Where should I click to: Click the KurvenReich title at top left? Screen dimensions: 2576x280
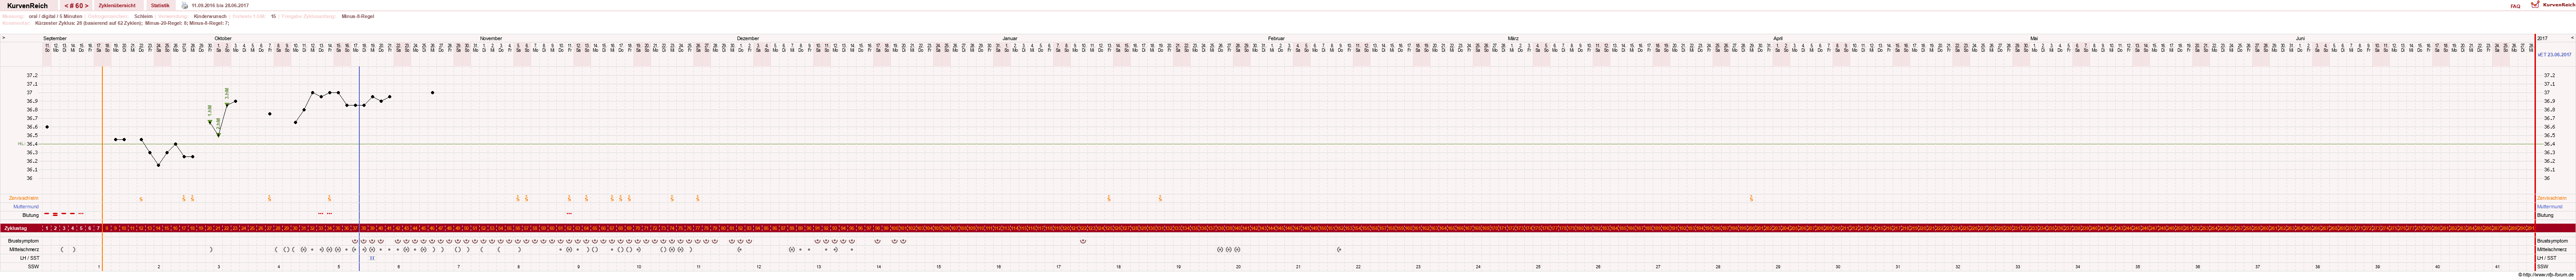click(x=27, y=5)
